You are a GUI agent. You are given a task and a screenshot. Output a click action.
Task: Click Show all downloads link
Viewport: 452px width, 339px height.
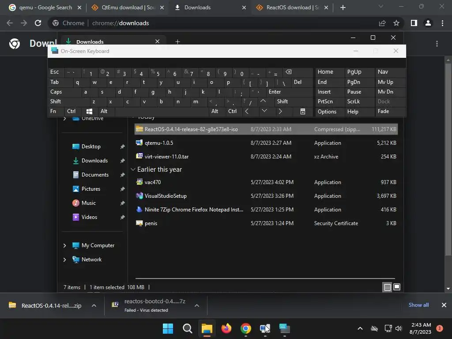coord(418,305)
